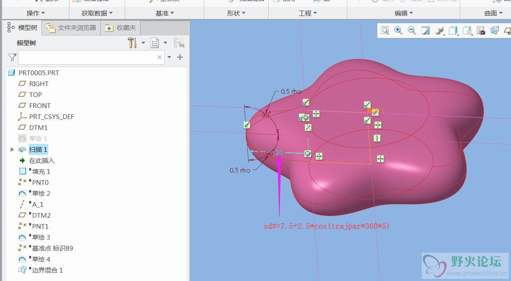The image size is (511, 281).
Task: Expand the 扫描 1 tree node
Action: point(12,149)
